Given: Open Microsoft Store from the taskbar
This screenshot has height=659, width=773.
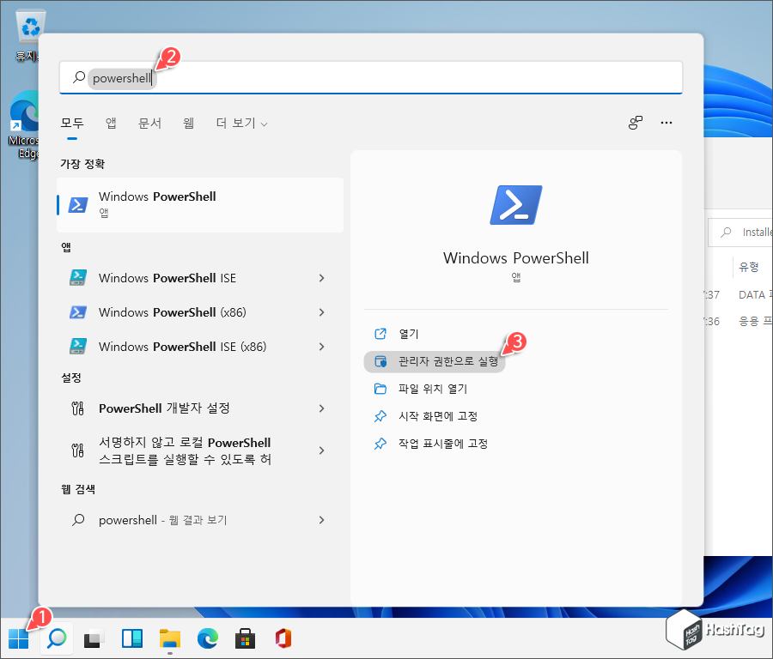Looking at the screenshot, I should (x=245, y=638).
